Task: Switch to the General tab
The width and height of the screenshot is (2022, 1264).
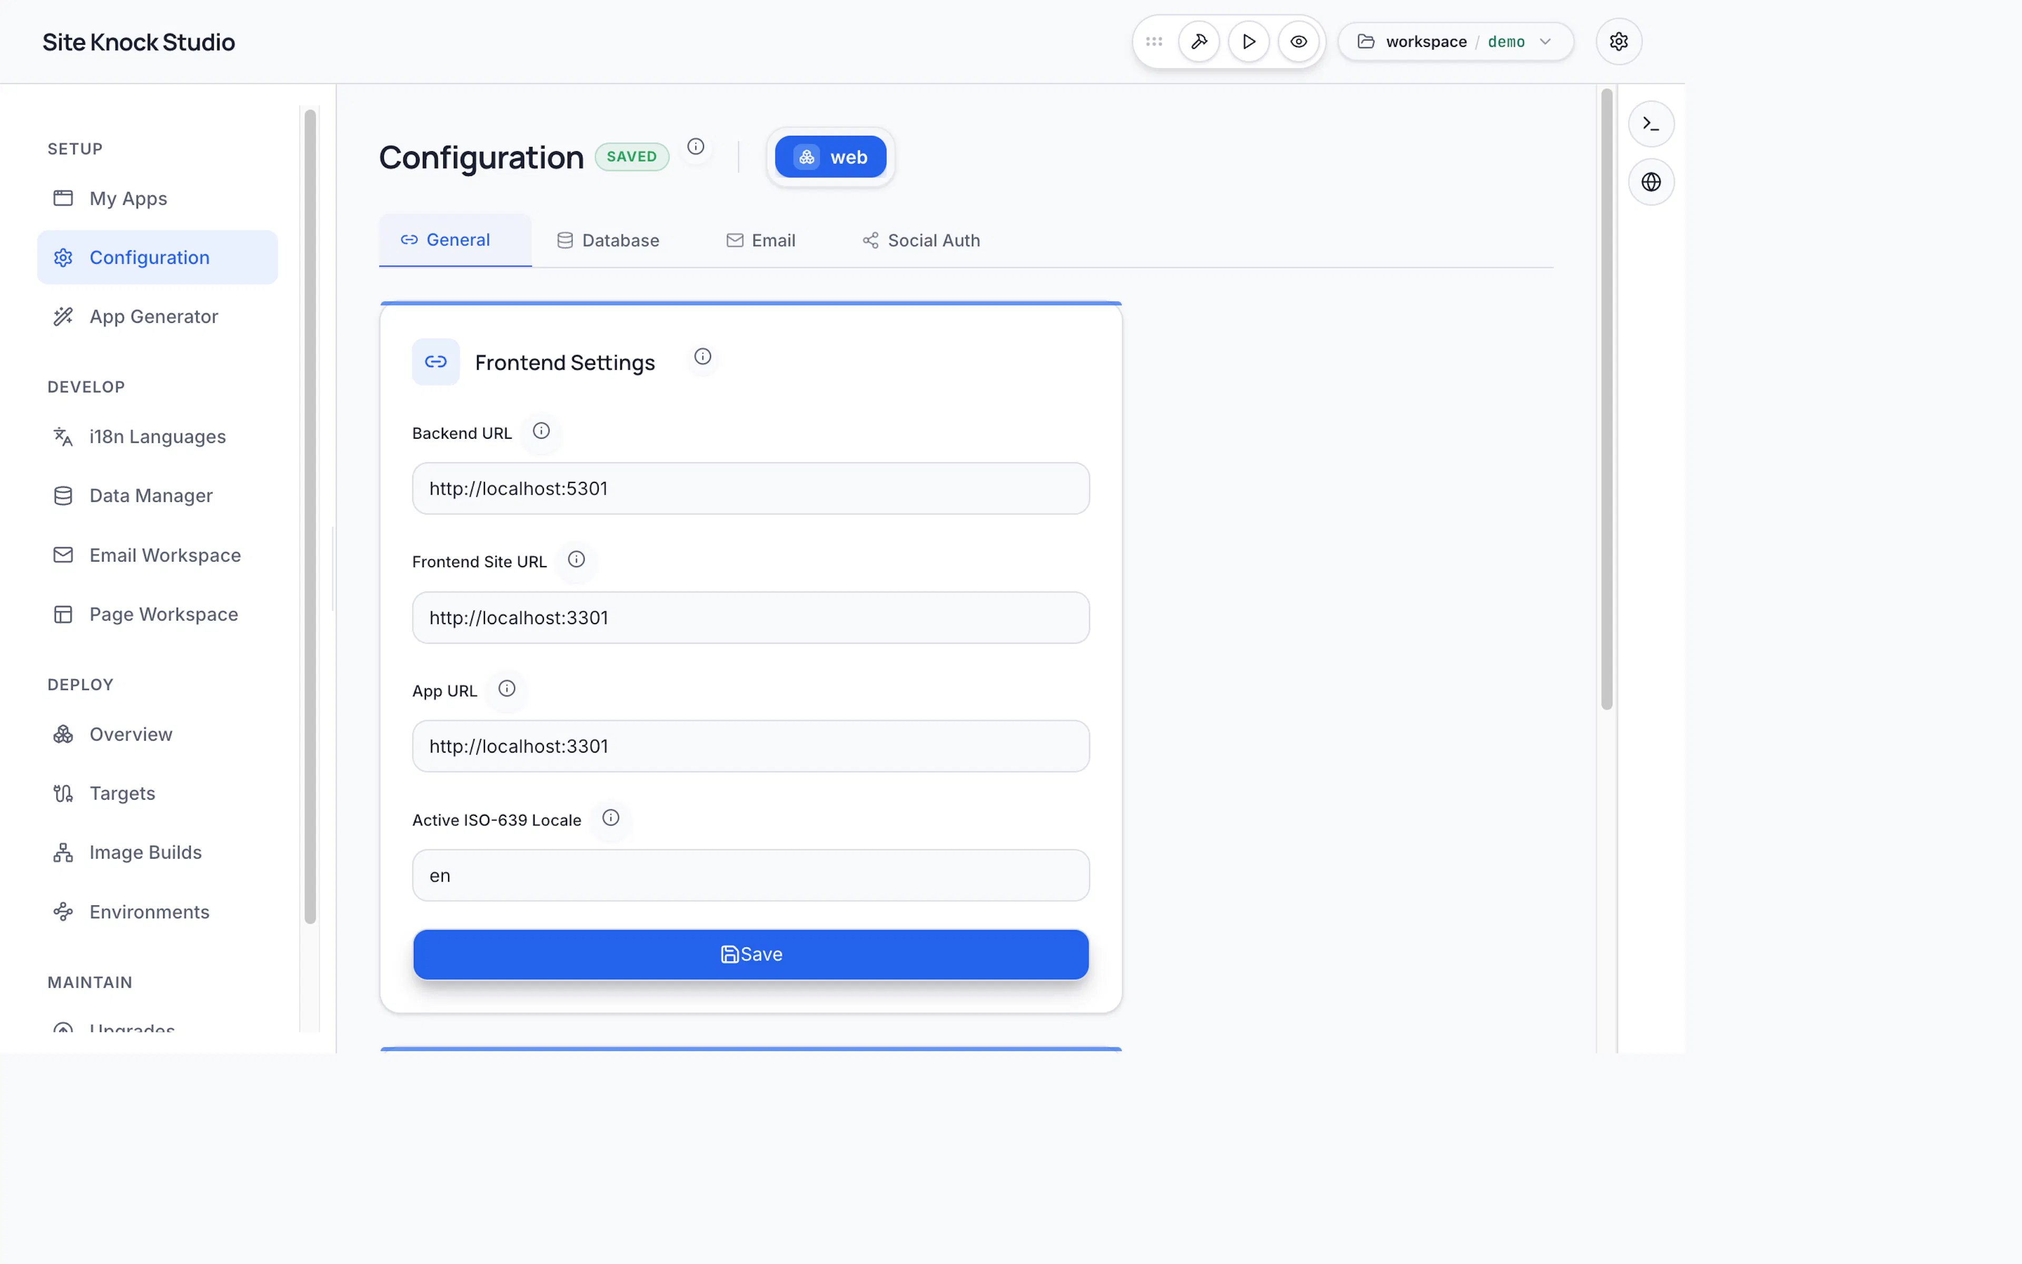Action: pyautogui.click(x=455, y=241)
